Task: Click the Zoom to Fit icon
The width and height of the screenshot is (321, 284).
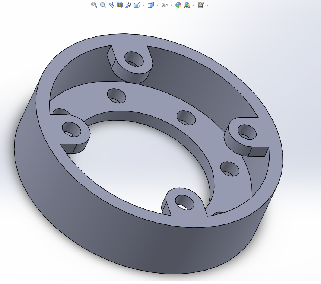Action: coord(94,5)
